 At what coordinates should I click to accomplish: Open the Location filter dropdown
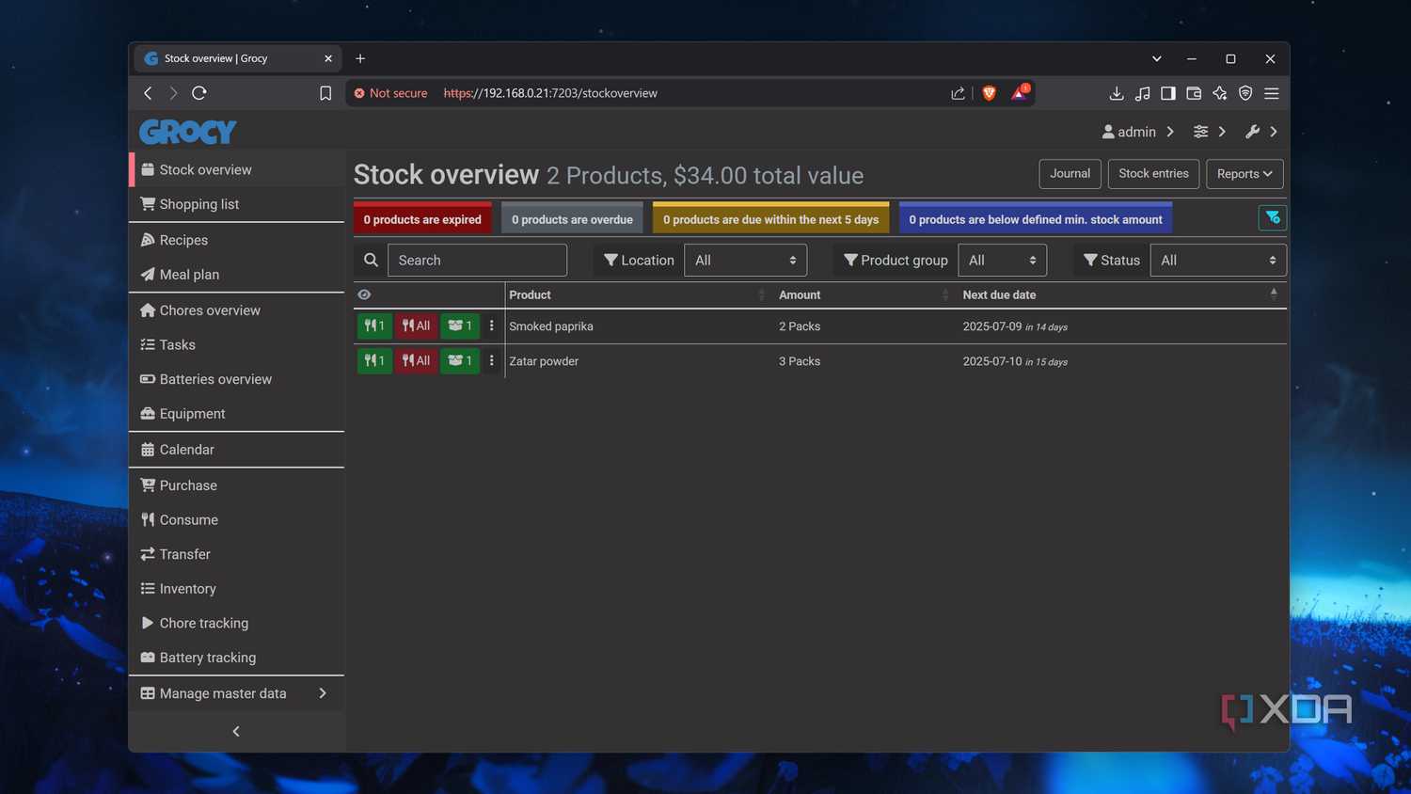pyautogui.click(x=745, y=261)
